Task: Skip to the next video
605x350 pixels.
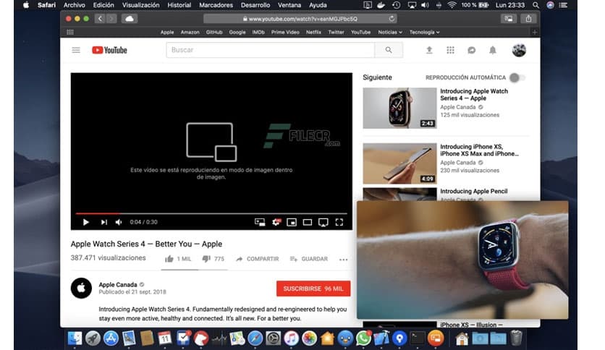Action: click(x=103, y=222)
